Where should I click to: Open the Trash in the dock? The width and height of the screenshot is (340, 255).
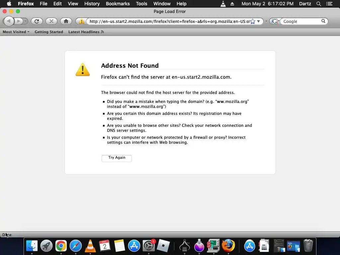point(308,246)
